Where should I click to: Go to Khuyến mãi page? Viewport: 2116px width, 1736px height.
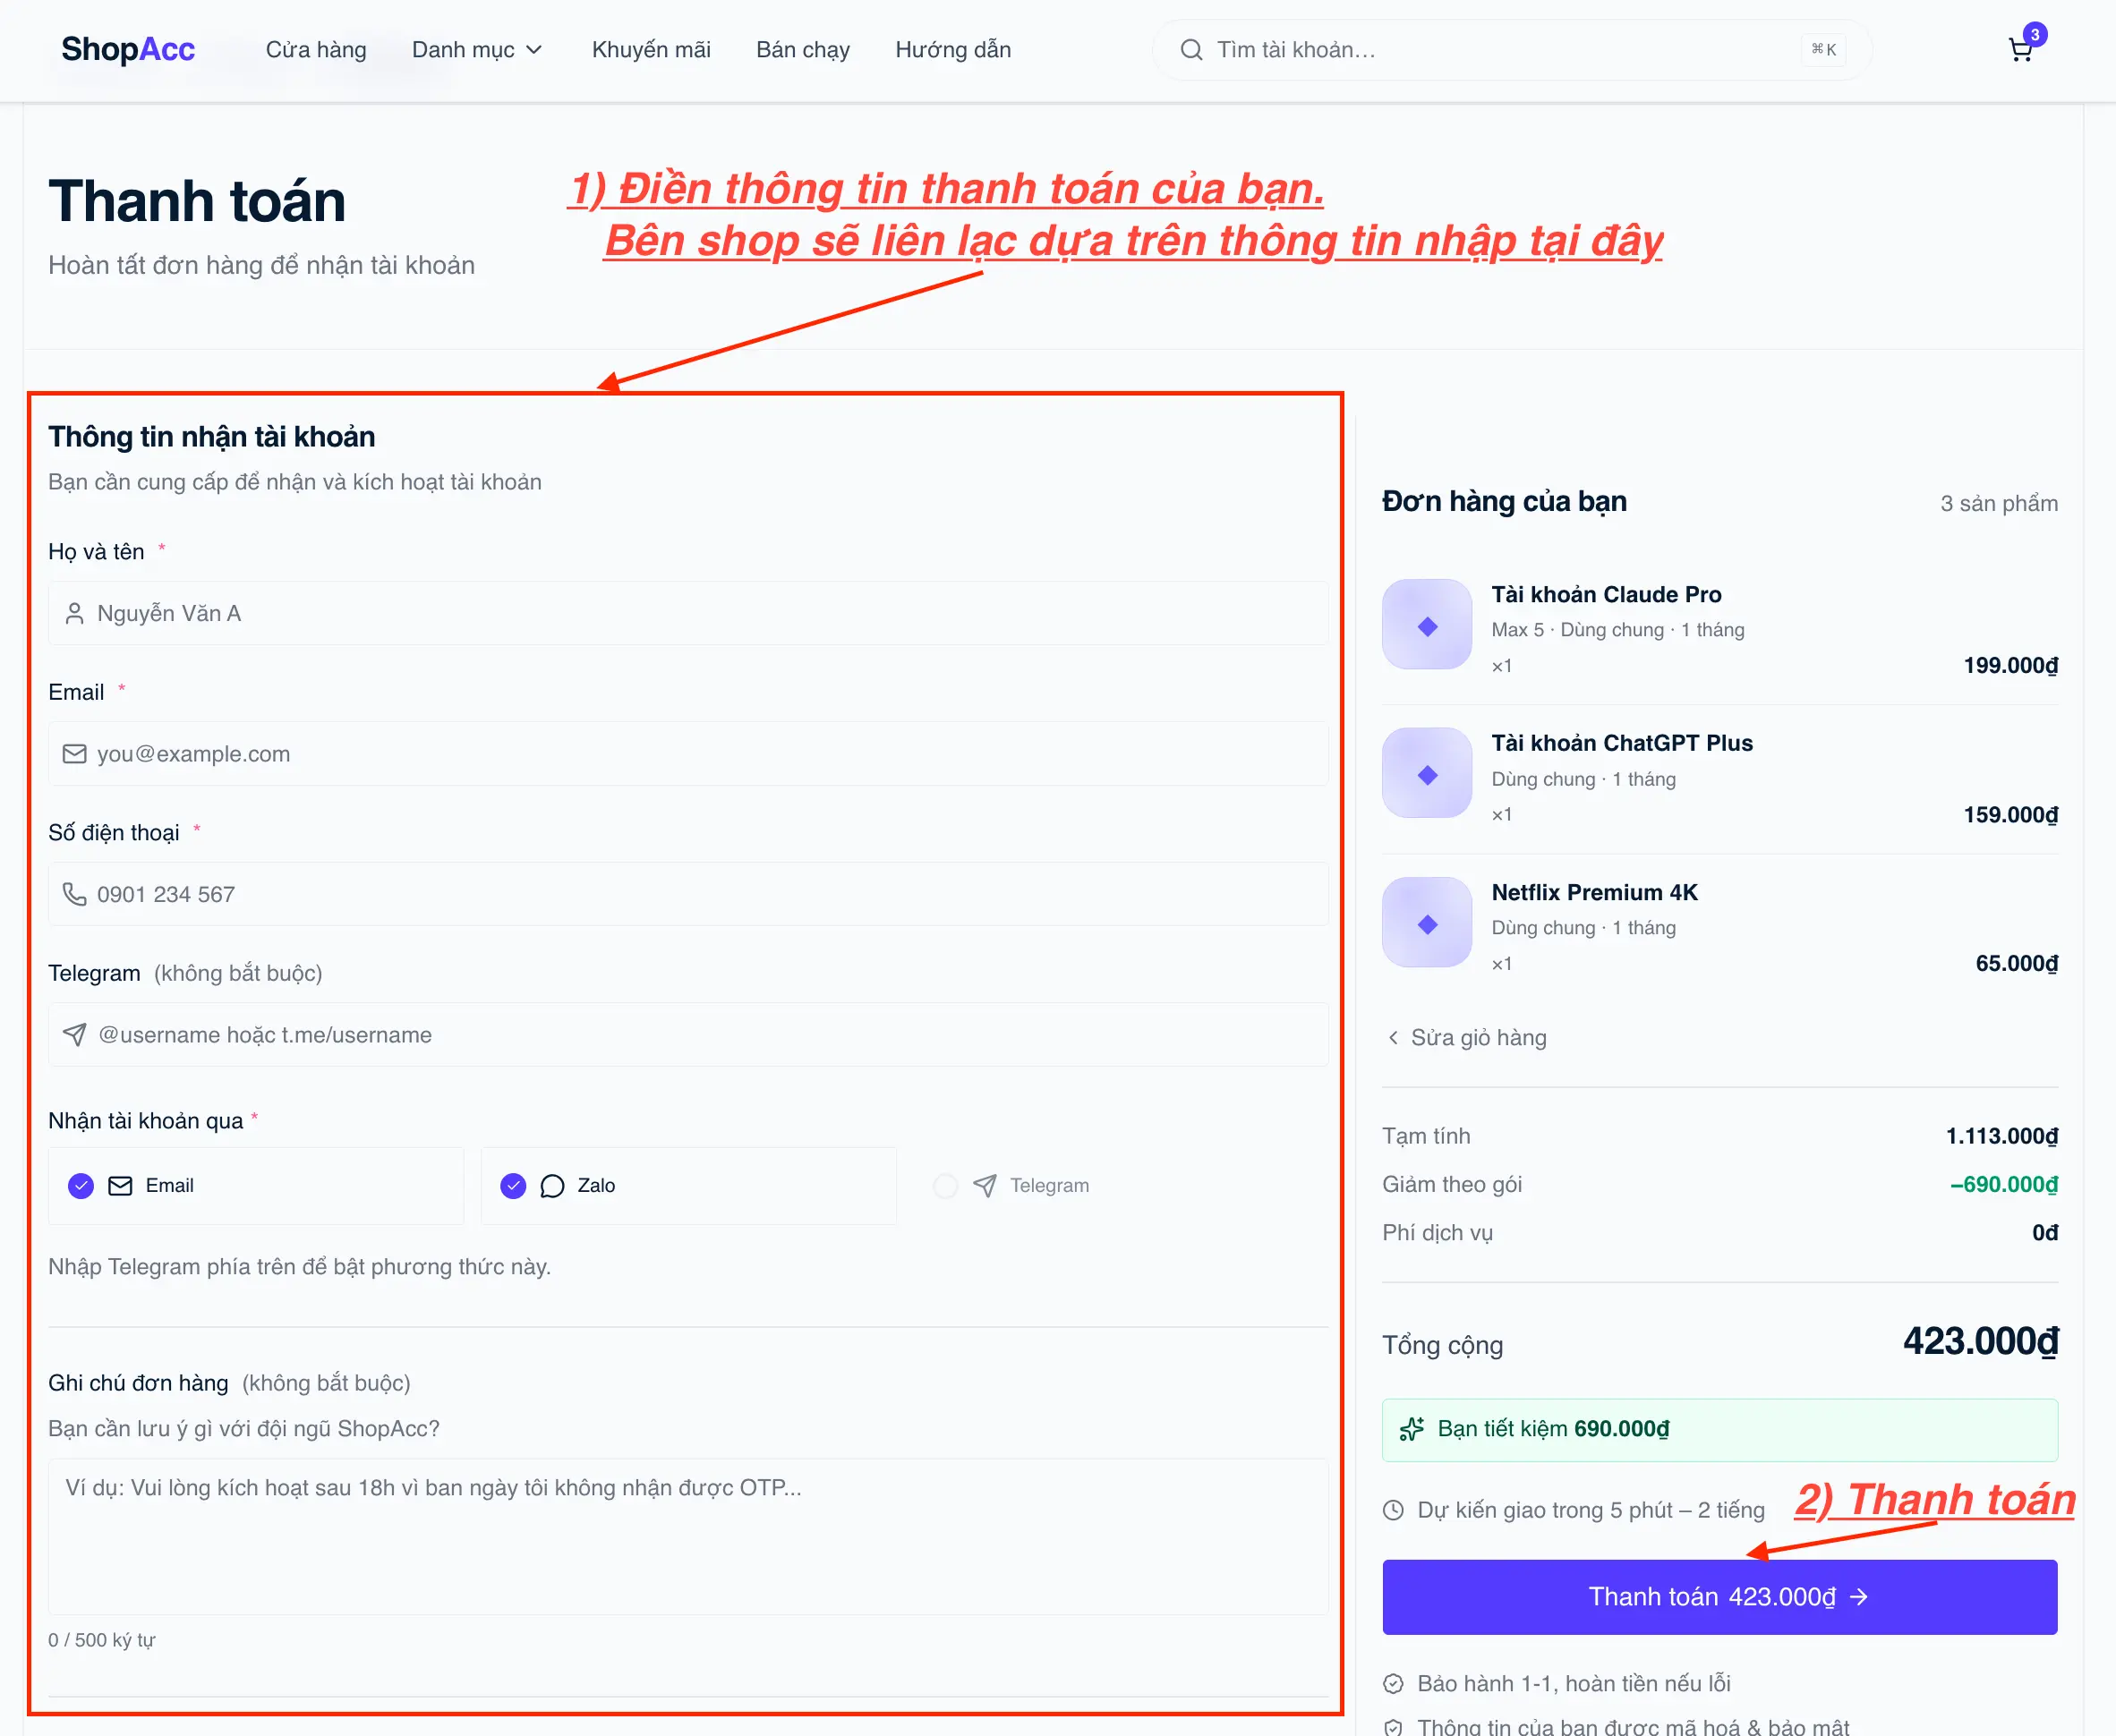(x=651, y=50)
